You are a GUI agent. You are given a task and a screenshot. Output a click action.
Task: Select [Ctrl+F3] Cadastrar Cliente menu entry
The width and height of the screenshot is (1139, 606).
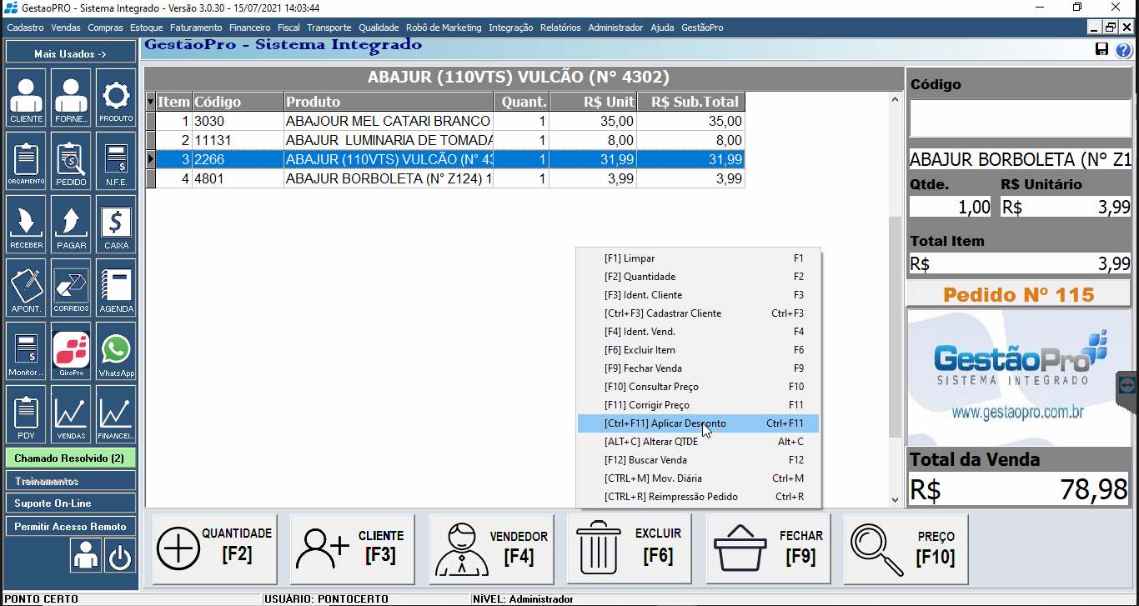[x=699, y=313]
